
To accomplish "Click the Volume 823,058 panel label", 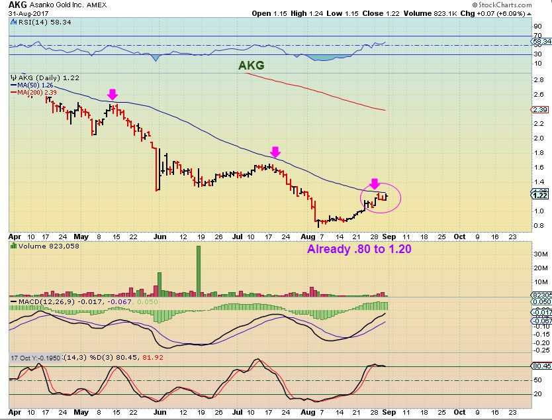I will point(48,246).
